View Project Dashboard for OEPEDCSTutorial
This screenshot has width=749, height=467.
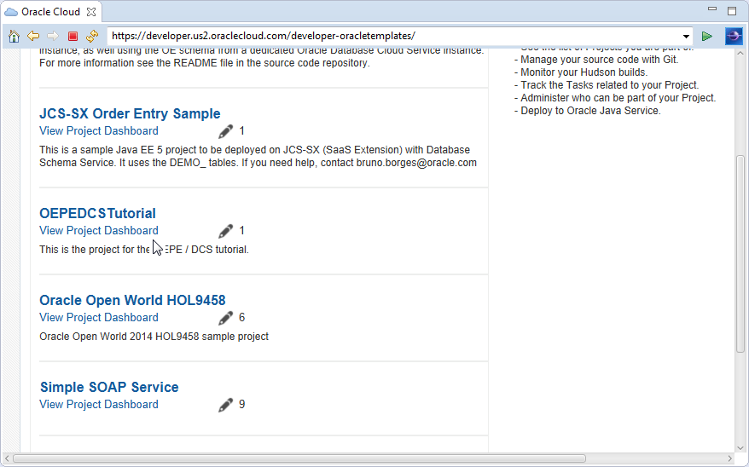tap(99, 230)
